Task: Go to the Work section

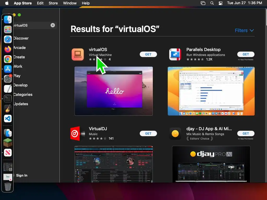Action: (18, 66)
